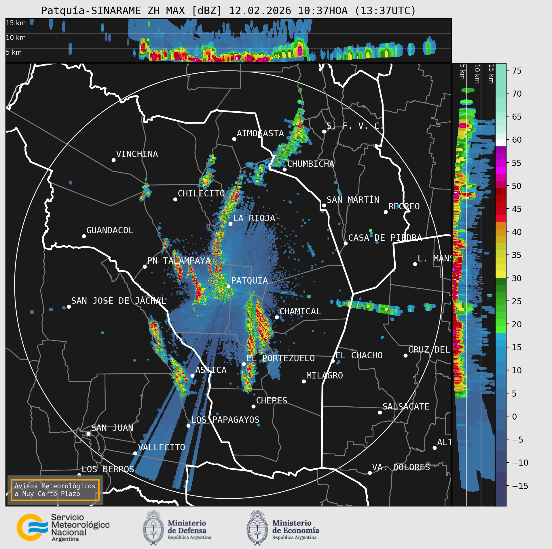
Task: Click the CHUMBICHA city dot
Action: tap(284, 169)
